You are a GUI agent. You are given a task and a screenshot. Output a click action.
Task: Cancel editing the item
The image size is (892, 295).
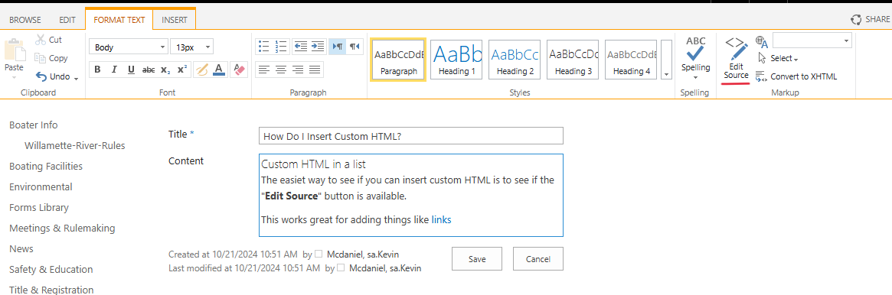click(538, 258)
